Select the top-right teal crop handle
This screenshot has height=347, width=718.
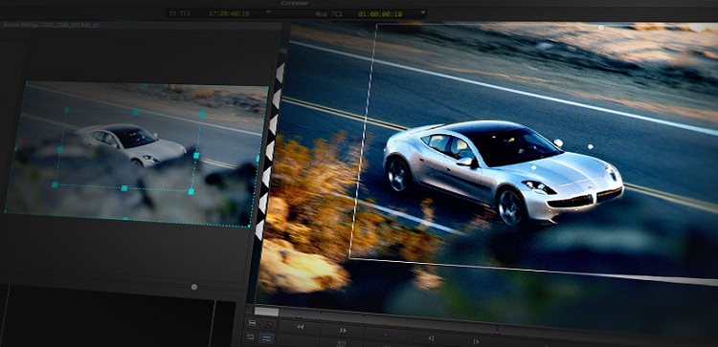pos(202,114)
